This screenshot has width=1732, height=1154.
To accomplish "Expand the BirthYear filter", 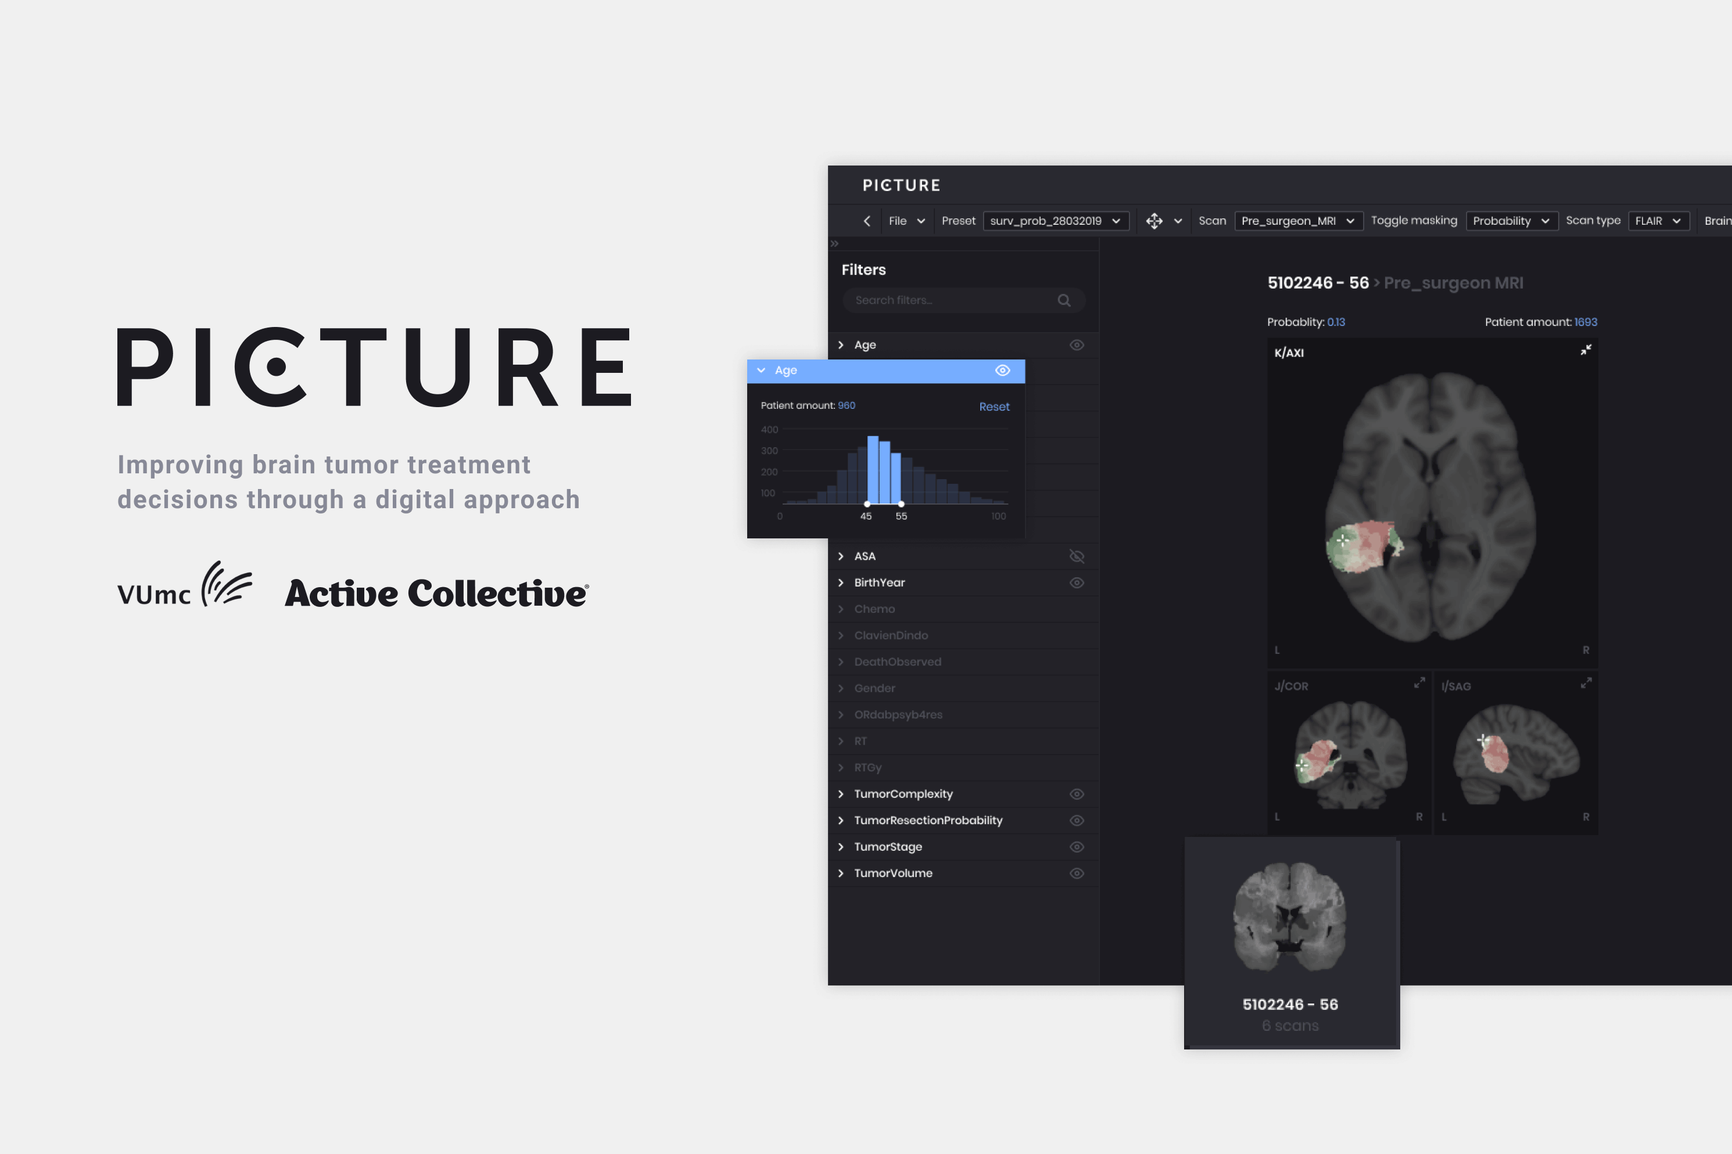I will click(x=841, y=583).
